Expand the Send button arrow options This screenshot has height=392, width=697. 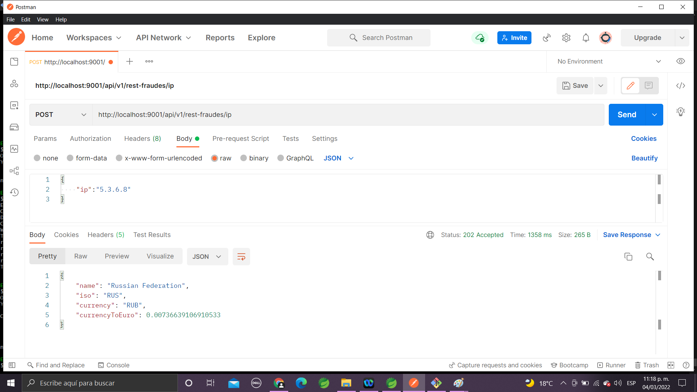click(x=655, y=115)
